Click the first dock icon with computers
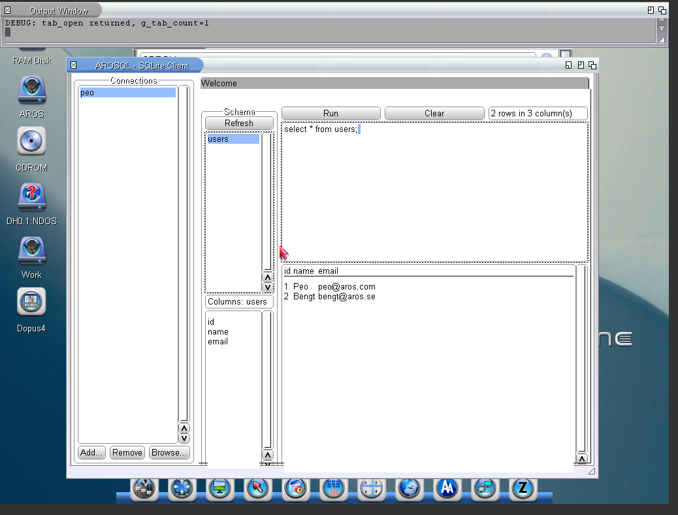This screenshot has width=678, height=515. pyautogui.click(x=144, y=489)
